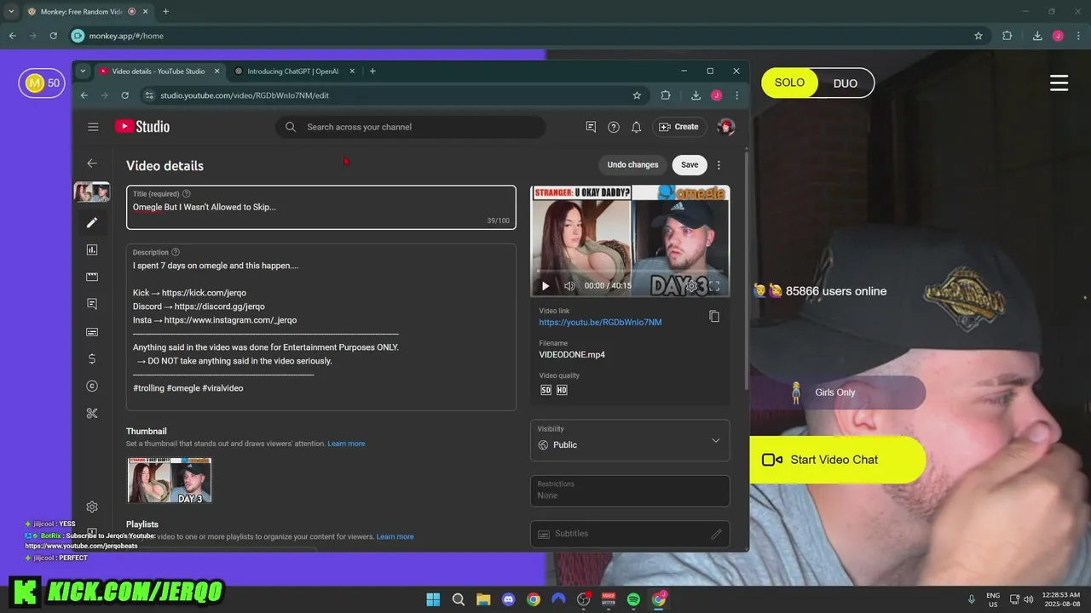Click Start Video Chat in Monkey
The width and height of the screenshot is (1091, 613).
pos(838,460)
